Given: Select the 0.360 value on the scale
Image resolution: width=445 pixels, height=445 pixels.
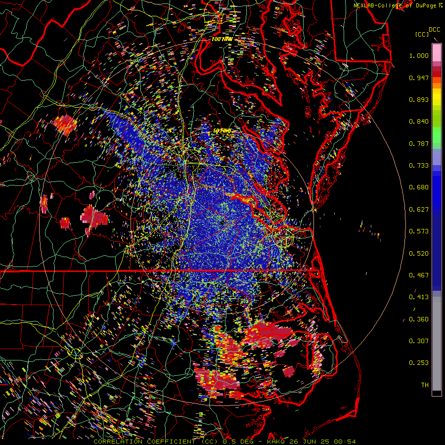Looking at the screenshot, I should 419,319.
